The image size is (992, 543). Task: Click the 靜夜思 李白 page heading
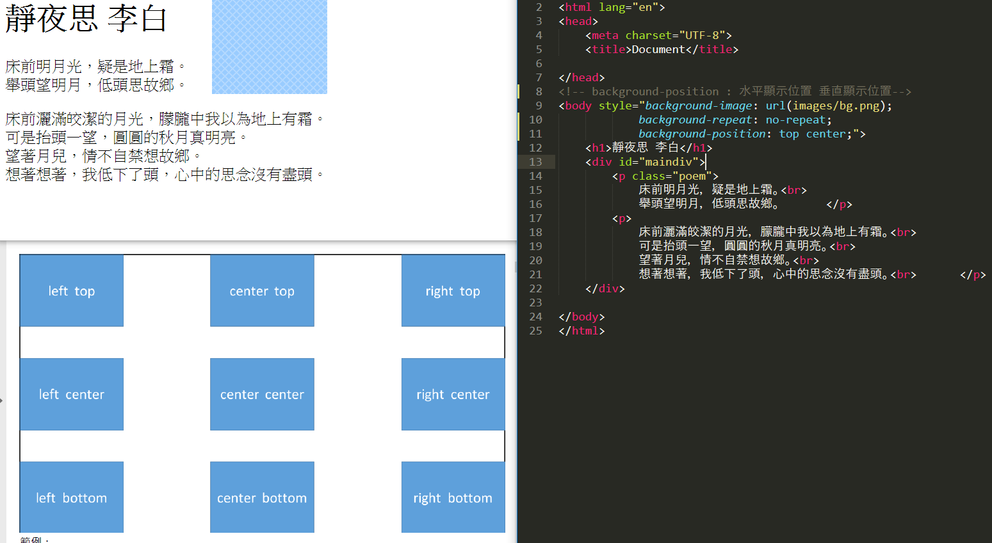pos(86,19)
